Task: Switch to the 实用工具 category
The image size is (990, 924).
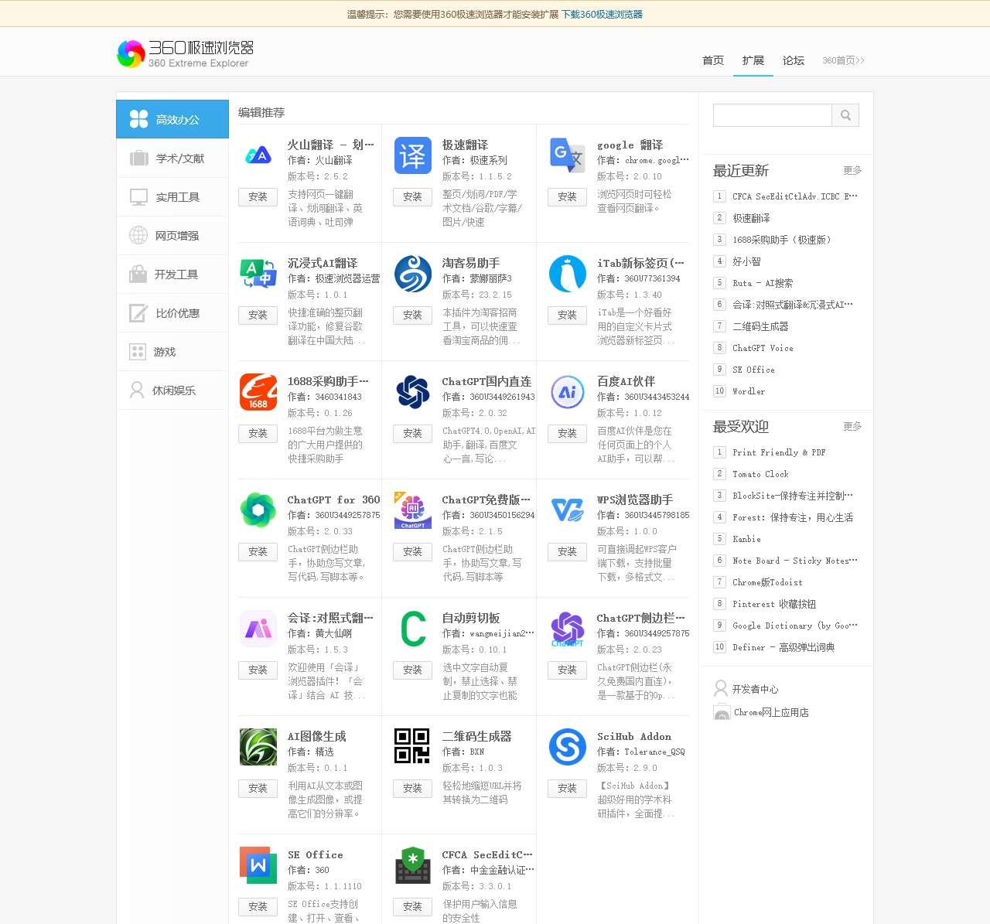Action: tap(172, 197)
